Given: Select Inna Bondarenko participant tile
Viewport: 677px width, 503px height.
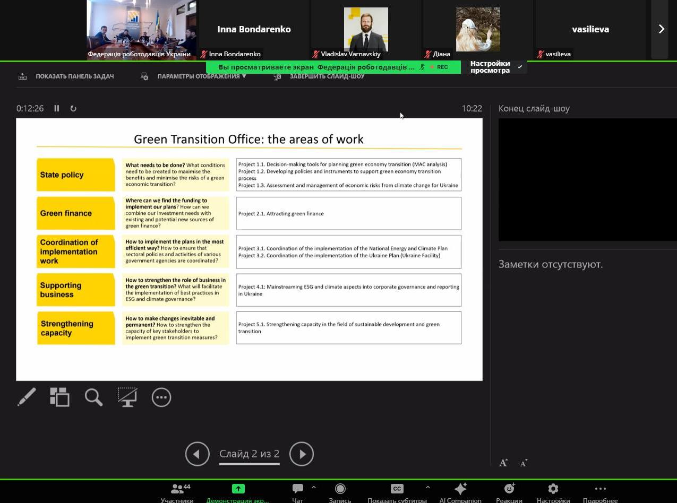Looking at the screenshot, I should pyautogui.click(x=254, y=30).
